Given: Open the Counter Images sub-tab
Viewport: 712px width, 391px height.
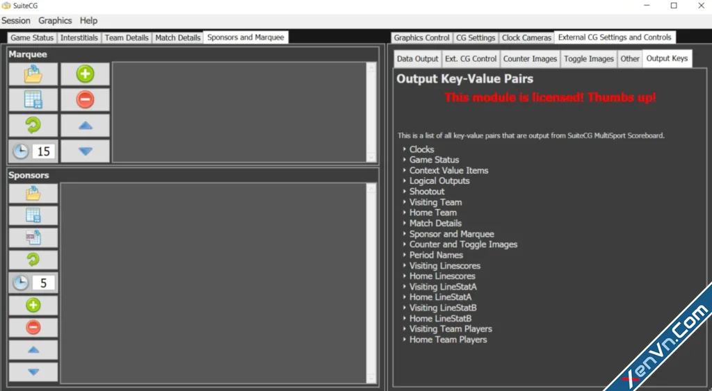Looking at the screenshot, I should point(530,58).
